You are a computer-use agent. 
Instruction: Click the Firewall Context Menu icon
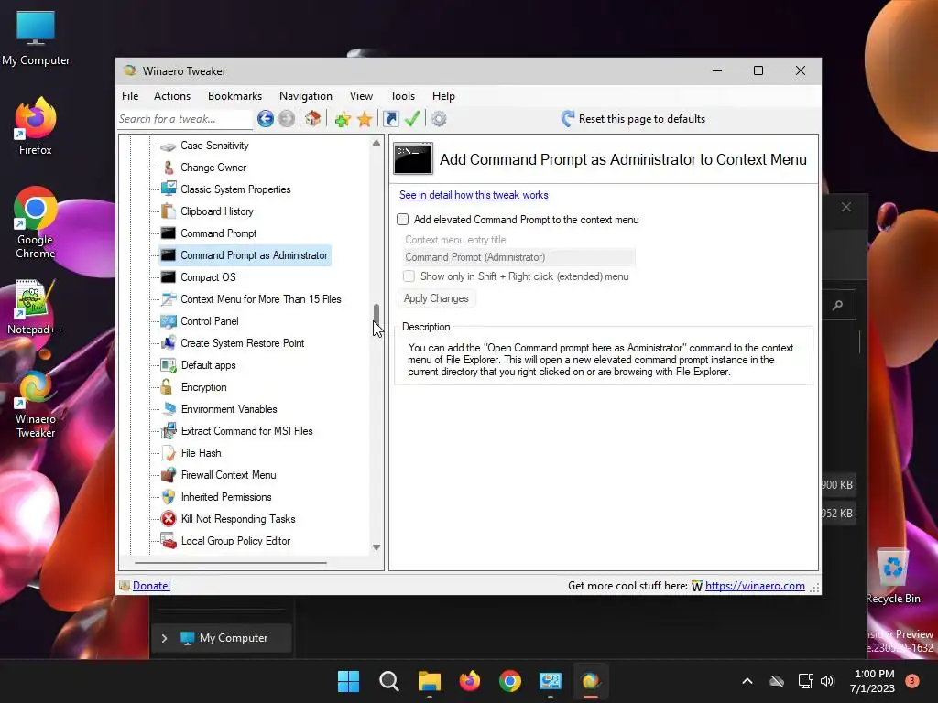(x=169, y=475)
